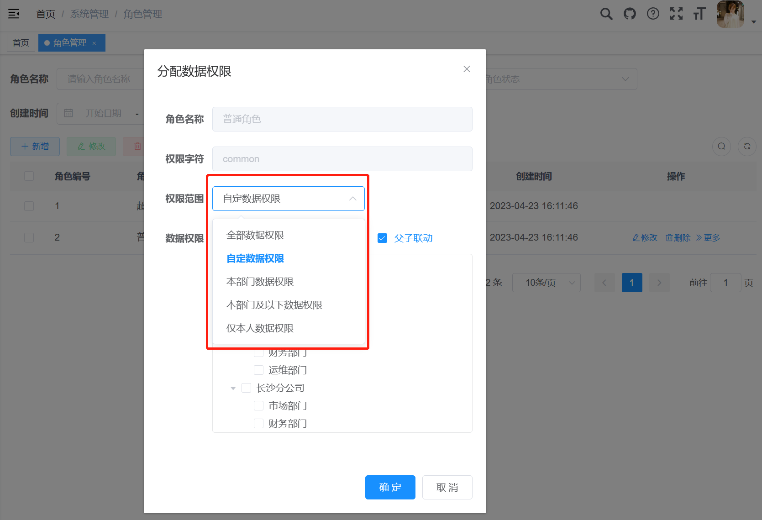Collapse the sidebar with the hamburger icon
Screen dimensions: 762x520
click(14, 14)
